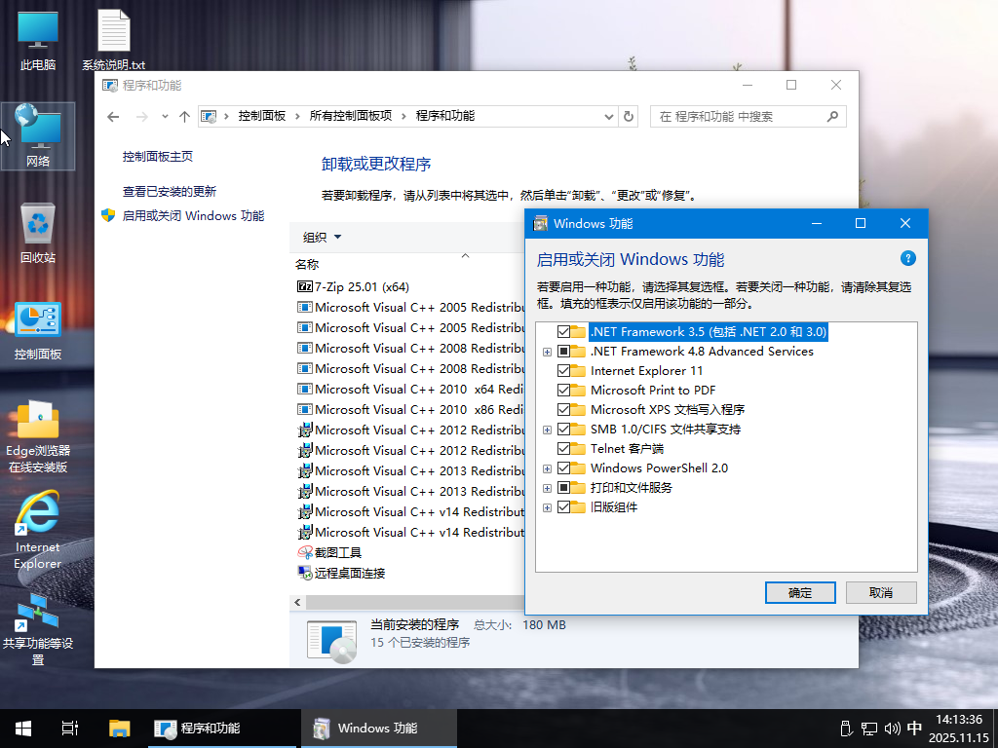Click 所有控制面板项 in breadcrumb path
This screenshot has width=998, height=748.
[x=351, y=116]
